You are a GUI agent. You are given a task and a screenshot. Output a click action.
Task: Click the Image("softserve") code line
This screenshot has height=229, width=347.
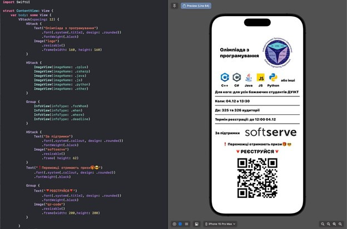coord(51,149)
